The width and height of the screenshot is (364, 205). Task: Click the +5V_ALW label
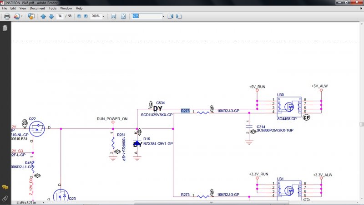(x=320, y=86)
